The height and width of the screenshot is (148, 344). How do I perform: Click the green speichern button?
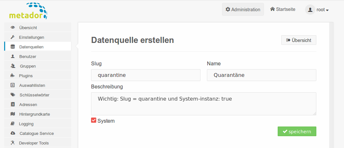(297, 131)
